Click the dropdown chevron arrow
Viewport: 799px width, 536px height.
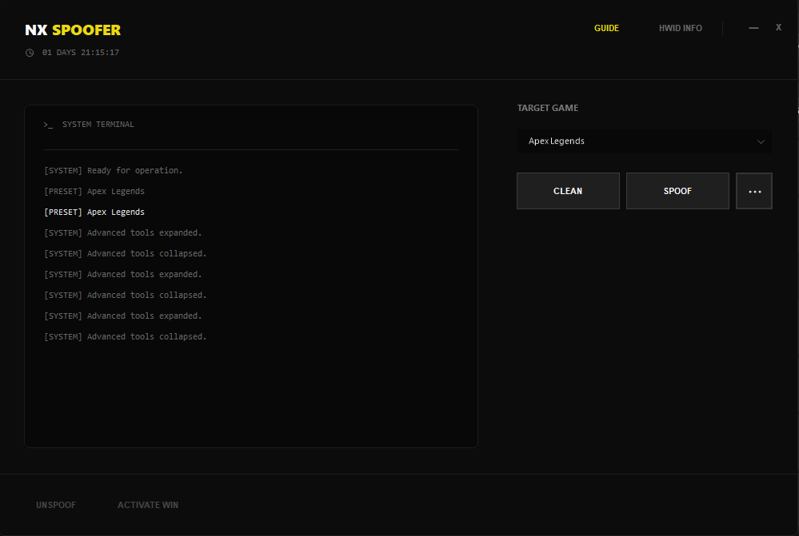[x=761, y=141]
